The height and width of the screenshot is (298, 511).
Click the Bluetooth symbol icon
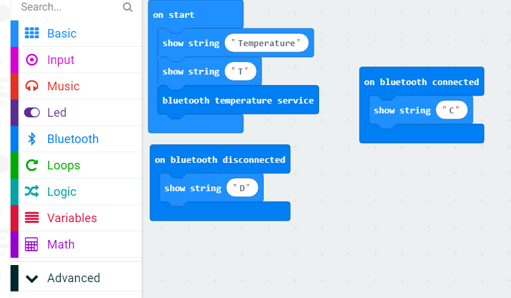coord(32,139)
